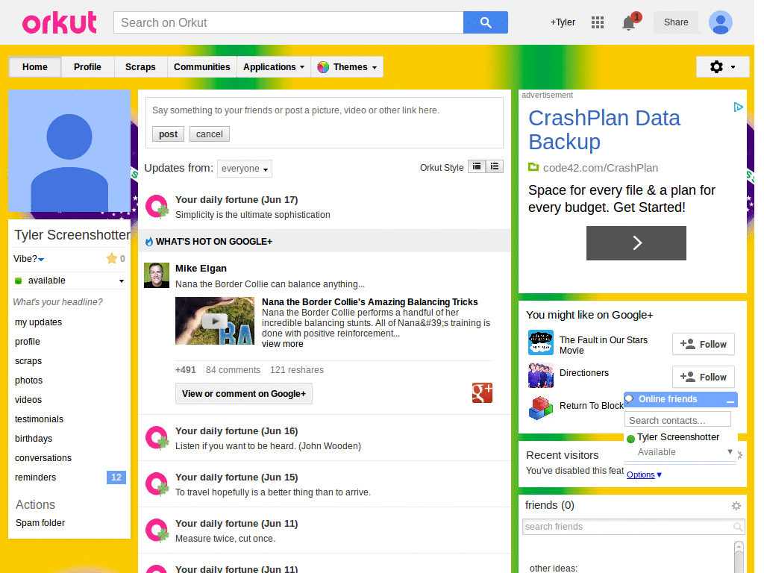Click the Jun 15 fortune icon
This screenshot has height=573, width=764.
pyautogui.click(x=157, y=484)
